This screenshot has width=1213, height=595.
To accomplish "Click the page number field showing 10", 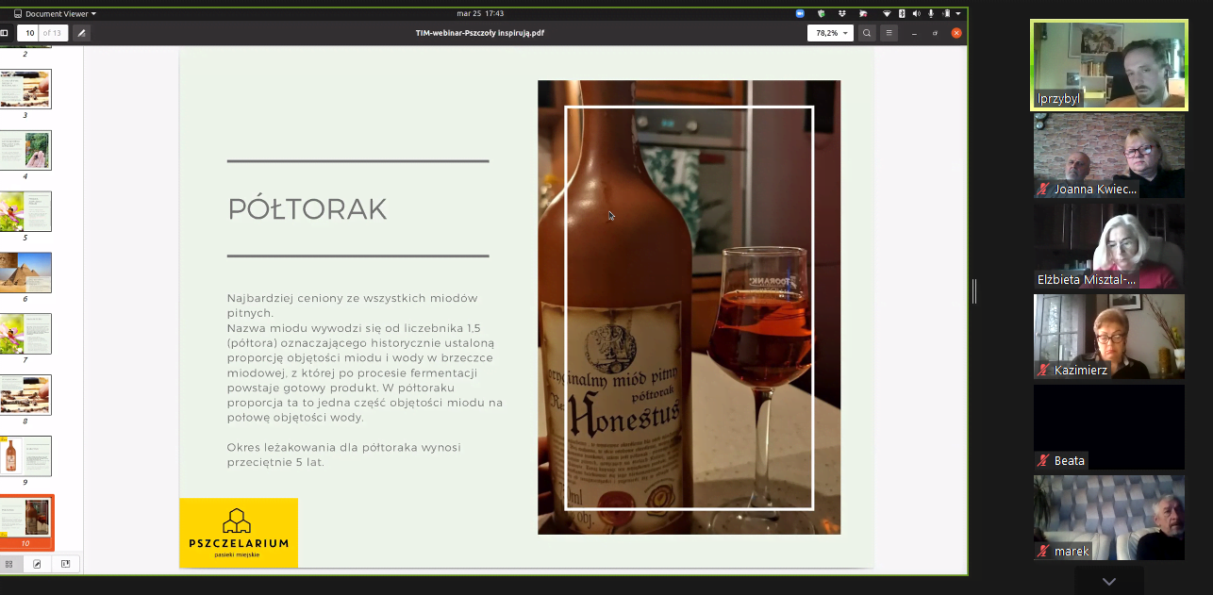I will [x=29, y=33].
